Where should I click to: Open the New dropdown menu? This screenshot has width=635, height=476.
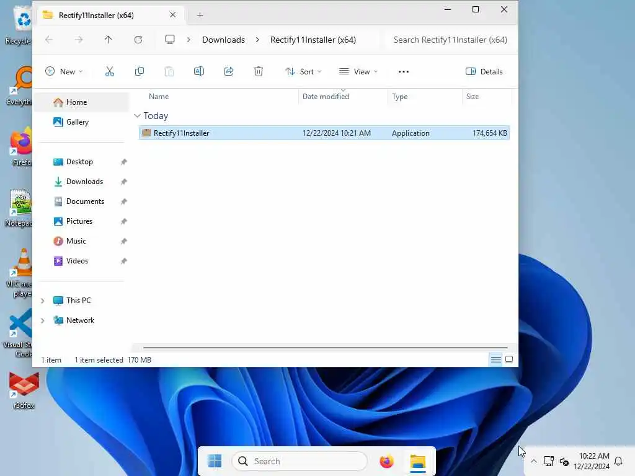click(x=64, y=72)
